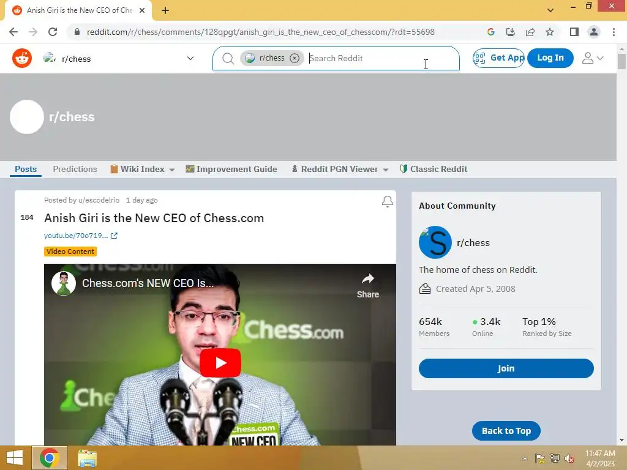Remove the r/chess search filter
This screenshot has height=470, width=627.
[295, 58]
